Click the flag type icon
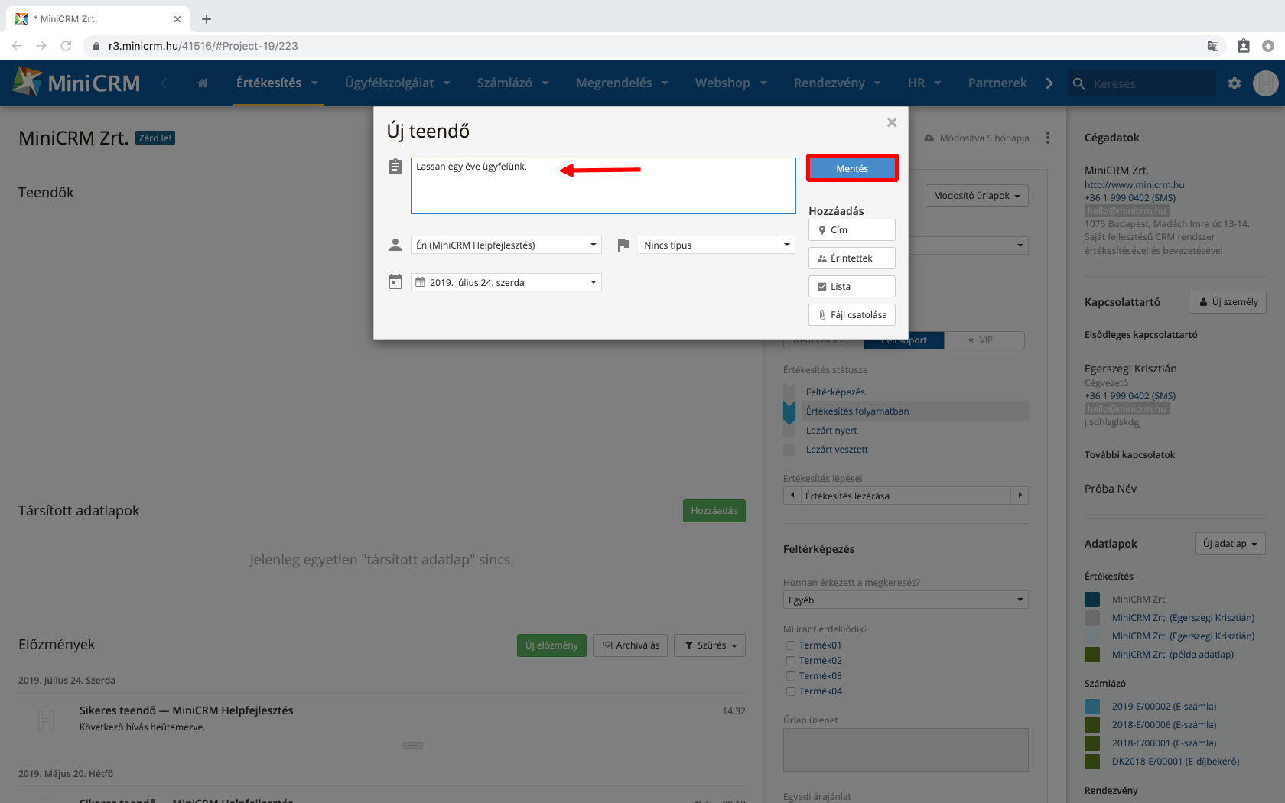Image resolution: width=1285 pixels, height=803 pixels. [623, 245]
